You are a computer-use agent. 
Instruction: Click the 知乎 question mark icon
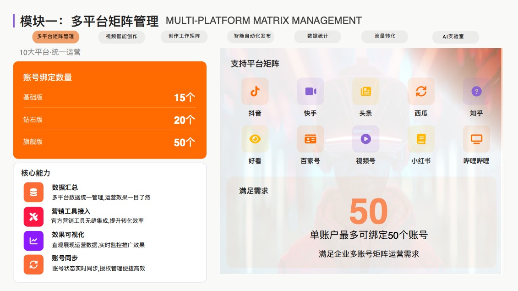coord(476,91)
